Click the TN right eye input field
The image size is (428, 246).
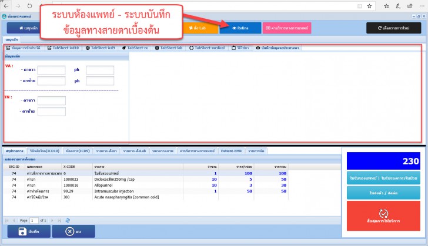52,100
